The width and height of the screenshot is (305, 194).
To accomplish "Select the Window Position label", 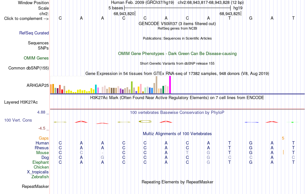I will click(33, 3).
